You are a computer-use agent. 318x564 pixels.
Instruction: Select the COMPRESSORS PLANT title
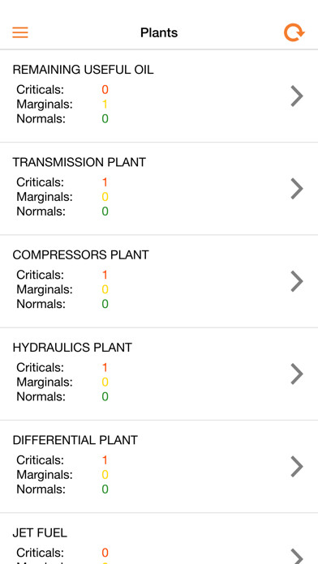80,254
